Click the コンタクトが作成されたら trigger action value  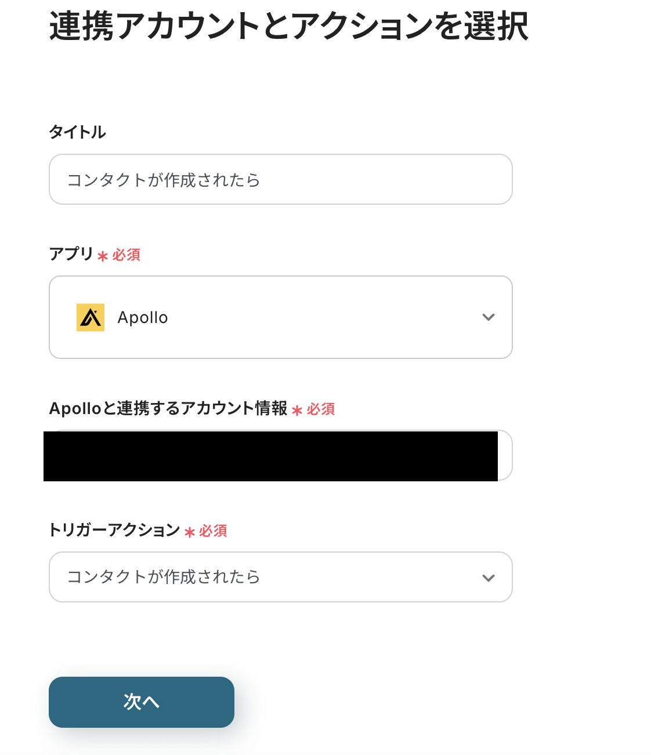pyautogui.click(x=164, y=577)
